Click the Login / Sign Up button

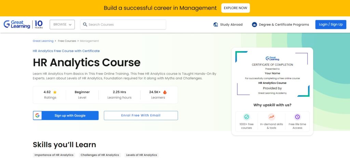[331, 25]
